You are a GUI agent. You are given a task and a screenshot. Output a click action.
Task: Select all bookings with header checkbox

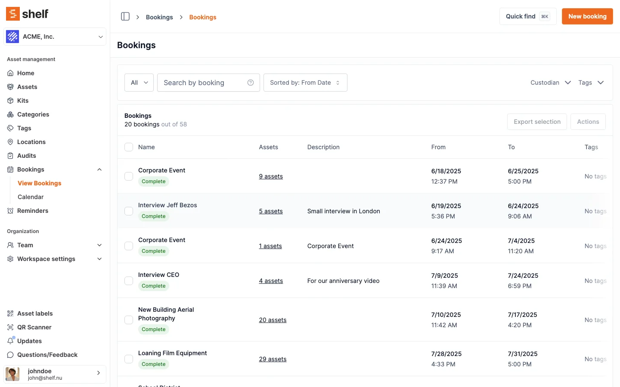[129, 147]
